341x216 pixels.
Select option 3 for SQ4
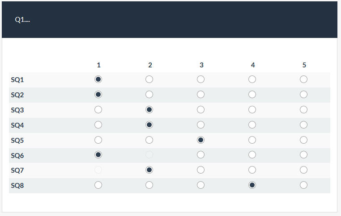201,125
